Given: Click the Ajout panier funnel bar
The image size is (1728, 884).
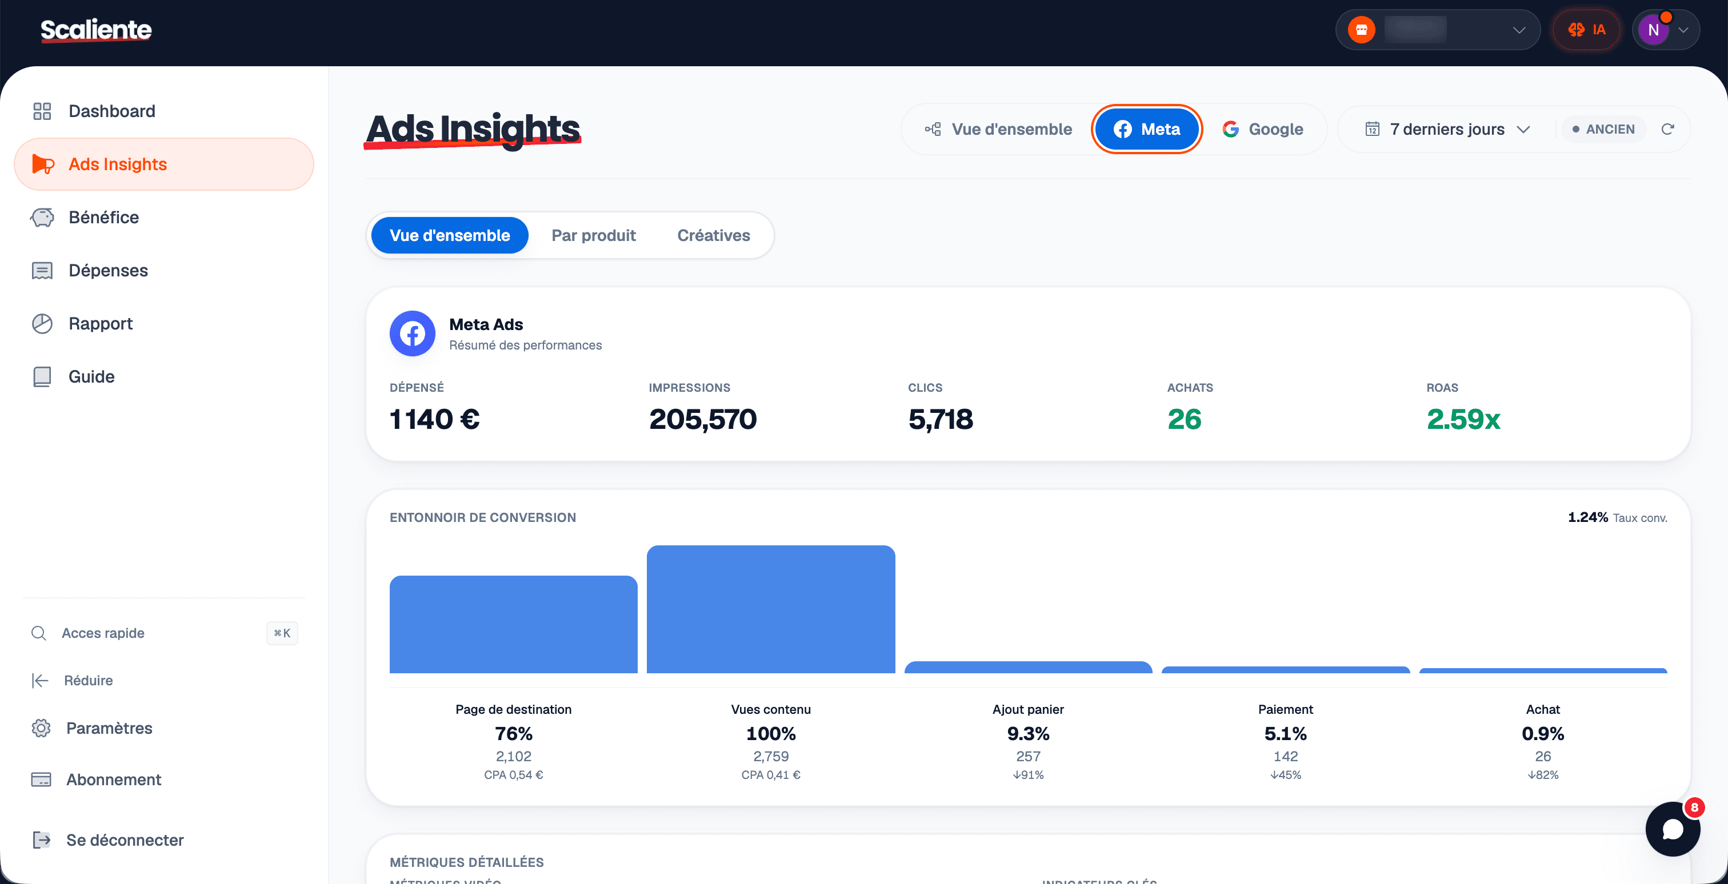Looking at the screenshot, I should pos(1029,668).
